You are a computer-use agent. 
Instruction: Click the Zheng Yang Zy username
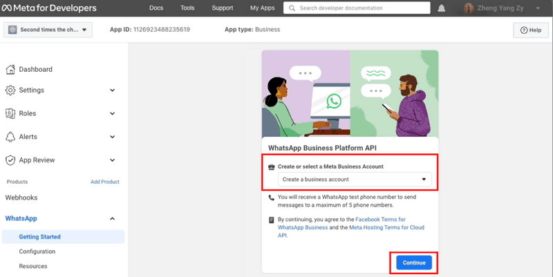click(500, 8)
